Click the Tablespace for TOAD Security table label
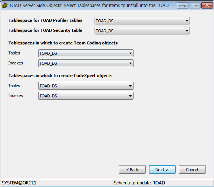The image size is (214, 187). tap(46, 30)
